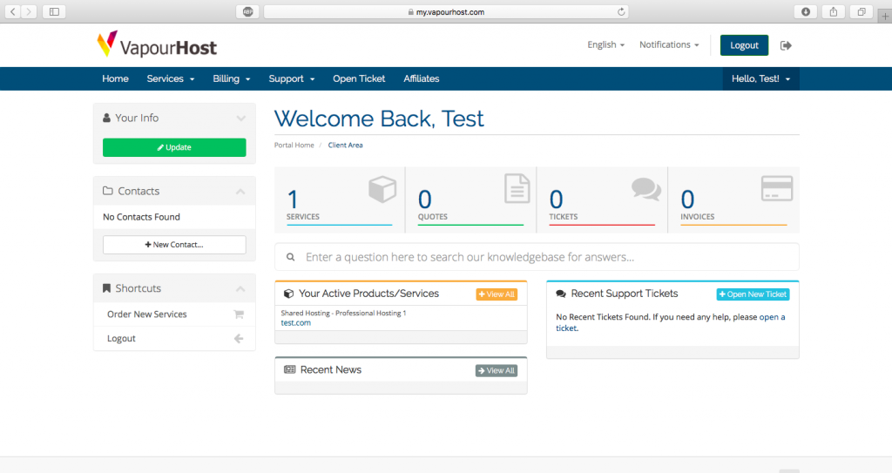Image resolution: width=892 pixels, height=473 pixels.
Task: Click the document icon on the Quotes tile
Action: click(517, 188)
